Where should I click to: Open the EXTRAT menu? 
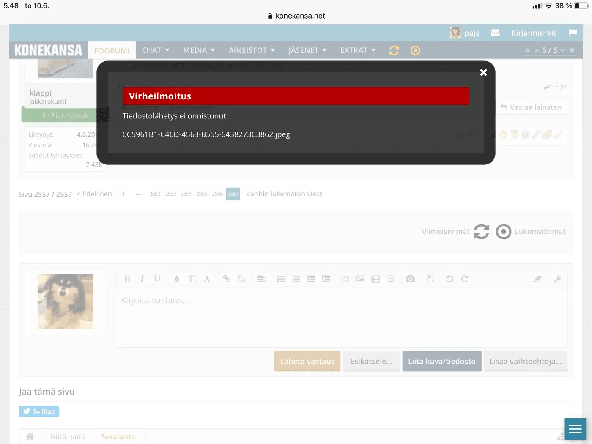[358, 50]
